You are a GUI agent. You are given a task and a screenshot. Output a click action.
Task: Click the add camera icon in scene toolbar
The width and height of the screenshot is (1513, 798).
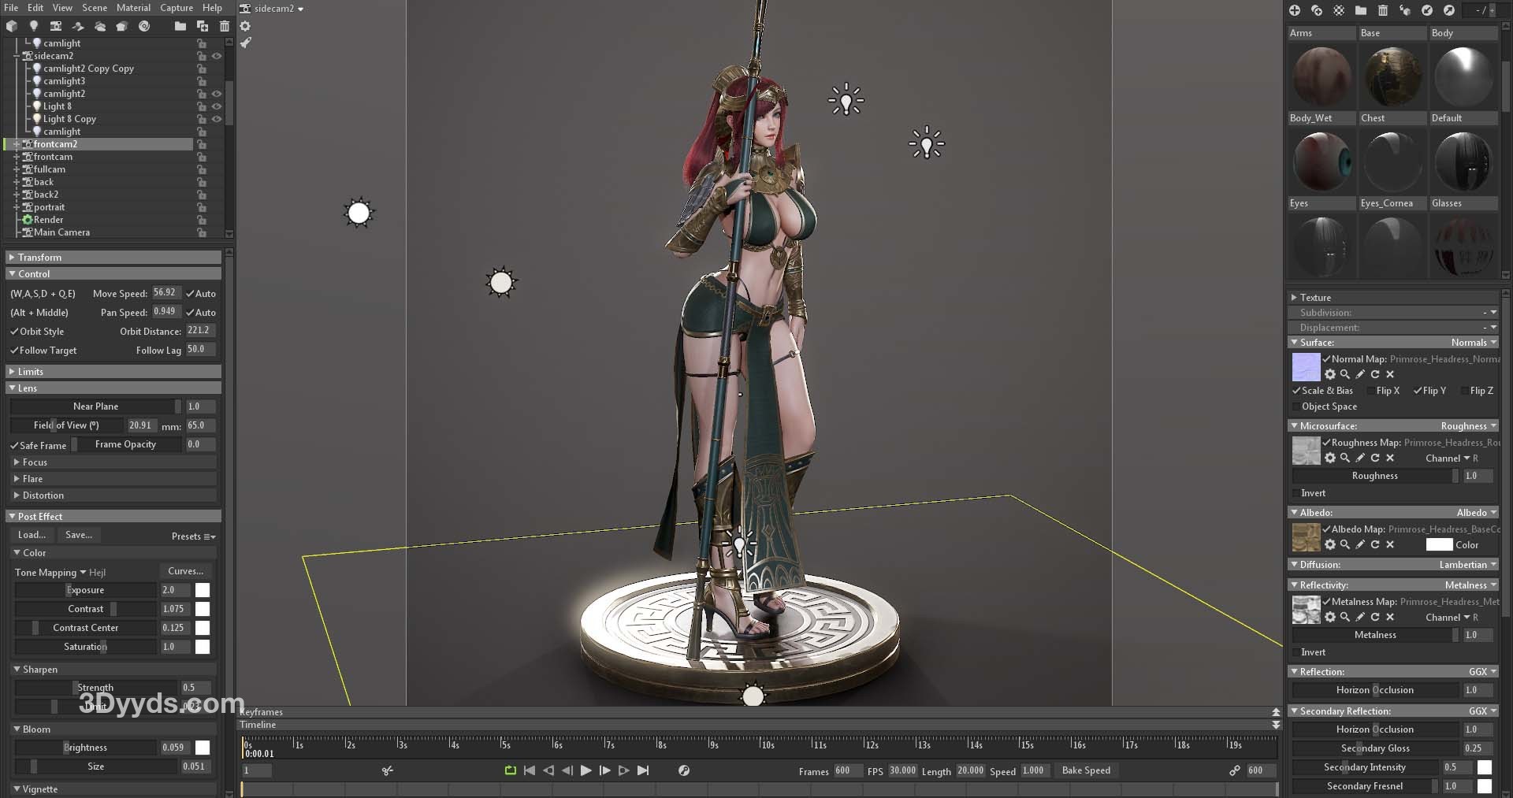coord(56,26)
